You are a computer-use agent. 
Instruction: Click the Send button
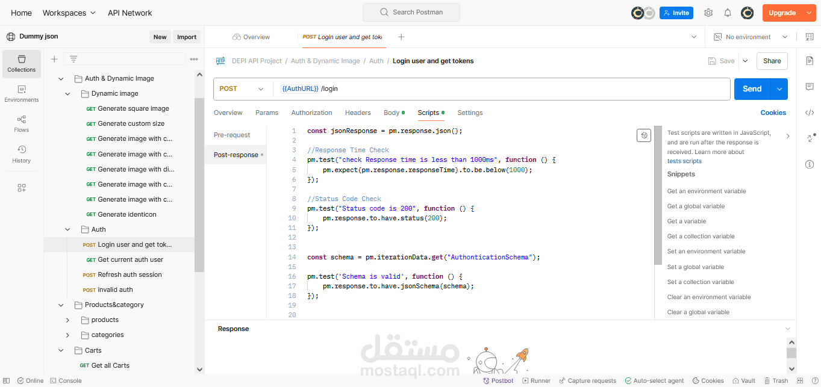tap(752, 88)
